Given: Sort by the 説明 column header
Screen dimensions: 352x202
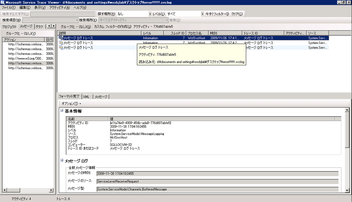Looking at the screenshot, I should (99, 33).
